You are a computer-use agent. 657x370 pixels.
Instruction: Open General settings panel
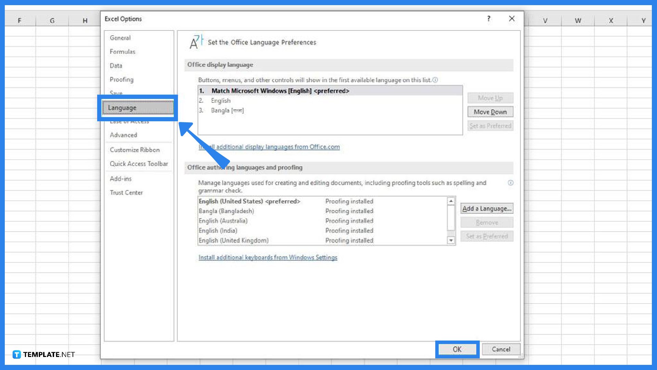pyautogui.click(x=119, y=37)
